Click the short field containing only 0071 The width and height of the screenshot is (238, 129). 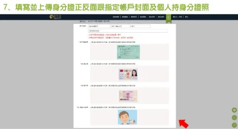point(140,26)
